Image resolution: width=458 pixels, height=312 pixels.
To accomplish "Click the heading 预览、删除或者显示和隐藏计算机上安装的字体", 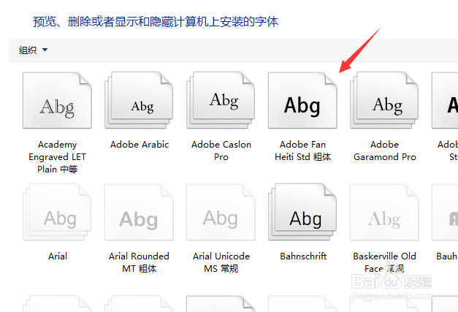I will click(x=156, y=22).
